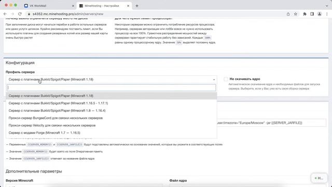The height and width of the screenshot is (187, 332).
Task: Click the Конфигурация section heading
Action: pyautogui.click(x=20, y=63)
